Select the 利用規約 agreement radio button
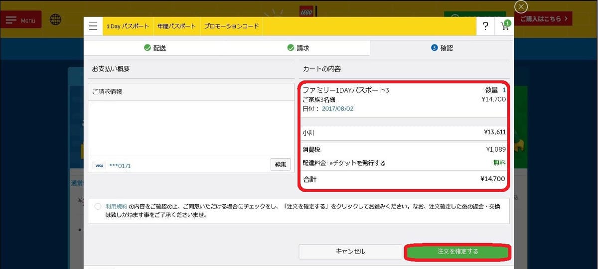 coord(97,207)
